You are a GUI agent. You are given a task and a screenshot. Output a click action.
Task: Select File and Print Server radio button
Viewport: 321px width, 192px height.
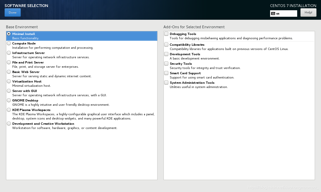[9, 62]
